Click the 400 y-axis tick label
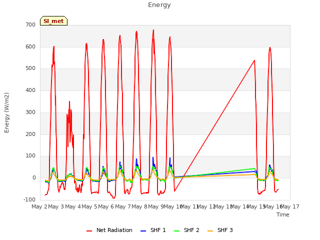This screenshot has height=240, width=320. pyautogui.click(x=30, y=90)
